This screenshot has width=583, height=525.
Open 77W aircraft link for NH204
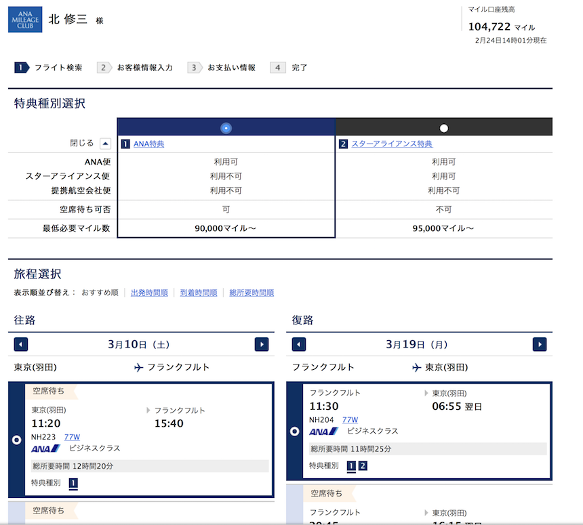click(350, 420)
